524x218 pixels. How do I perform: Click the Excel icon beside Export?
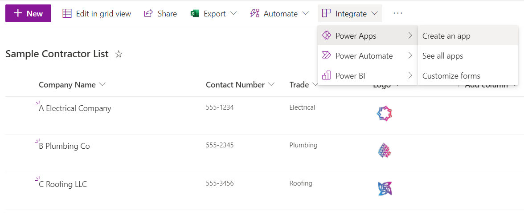[x=195, y=14]
